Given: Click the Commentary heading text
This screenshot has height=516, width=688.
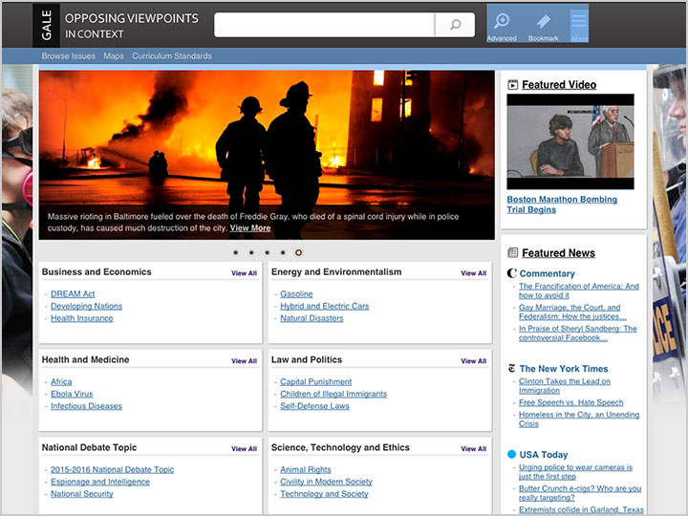Looking at the screenshot, I should click(x=548, y=274).
